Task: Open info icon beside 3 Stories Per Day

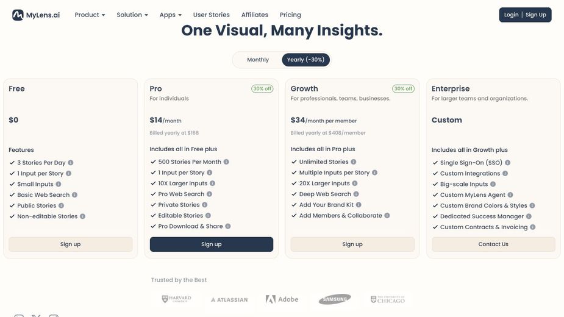Action: coord(71,163)
